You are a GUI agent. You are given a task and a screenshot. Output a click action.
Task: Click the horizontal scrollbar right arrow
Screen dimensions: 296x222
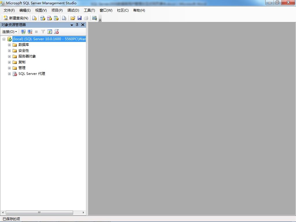83,212
